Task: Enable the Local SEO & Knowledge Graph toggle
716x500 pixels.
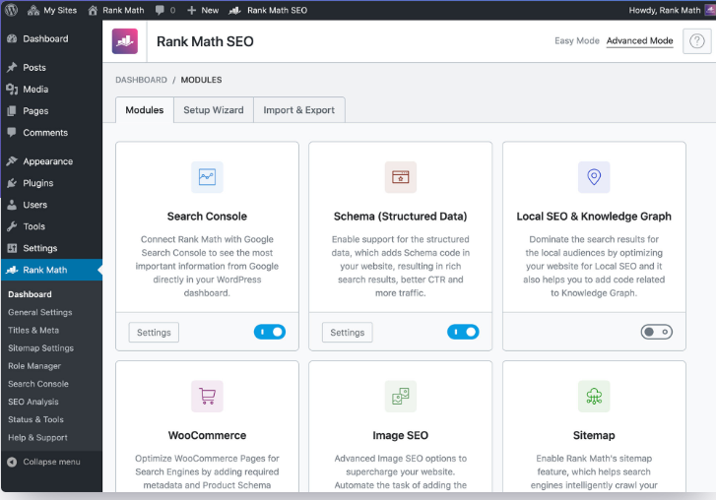Action: pos(657,332)
